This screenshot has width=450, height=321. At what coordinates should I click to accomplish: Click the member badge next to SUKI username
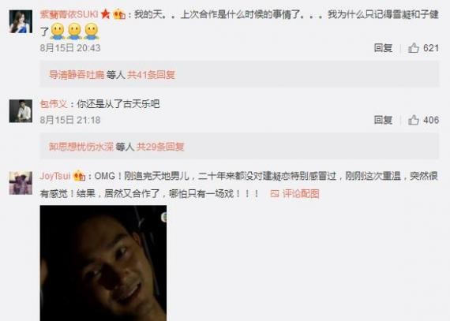point(119,14)
